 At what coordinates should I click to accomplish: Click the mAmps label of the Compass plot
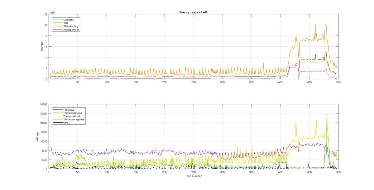pos(42,47)
